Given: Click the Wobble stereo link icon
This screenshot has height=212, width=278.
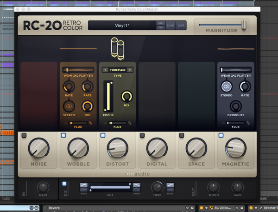Looking at the screenshot, I should pos(69,106).
